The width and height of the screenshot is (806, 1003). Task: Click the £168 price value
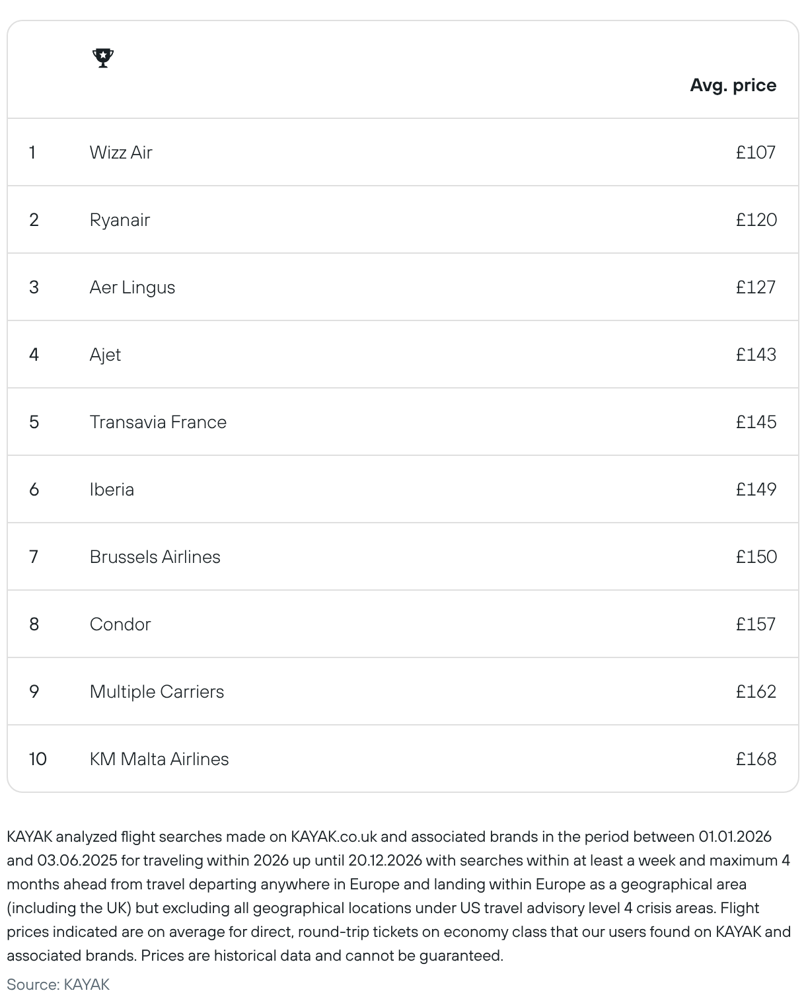756,759
